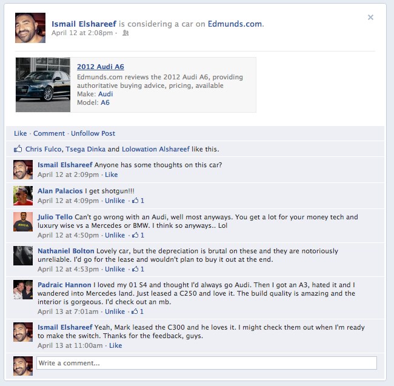Image resolution: width=394 pixels, height=386 pixels.
Task: Unlike Alan Palacios's shotgun comment
Action: (x=115, y=201)
